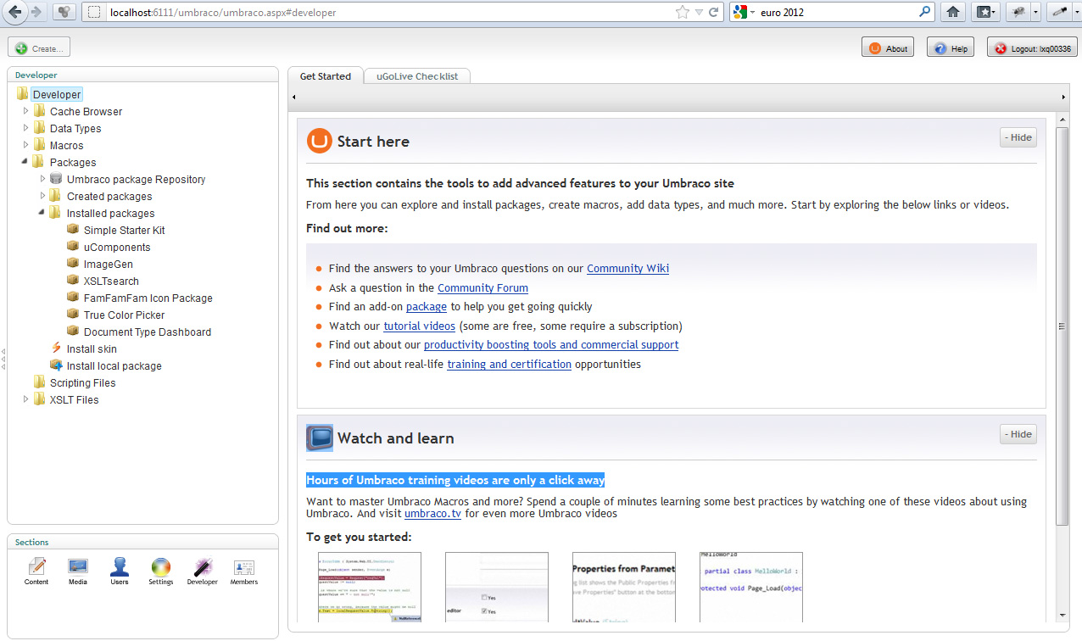Click the Logout: lxq00336 button

(1032, 48)
